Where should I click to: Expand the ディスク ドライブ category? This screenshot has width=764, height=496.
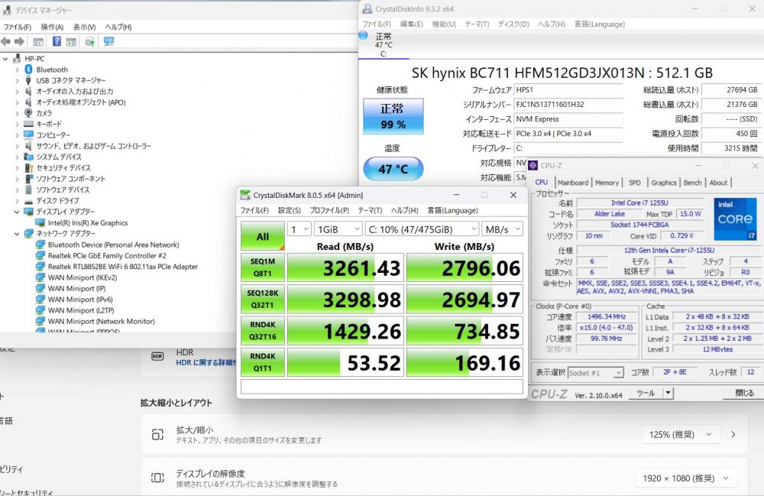point(17,201)
